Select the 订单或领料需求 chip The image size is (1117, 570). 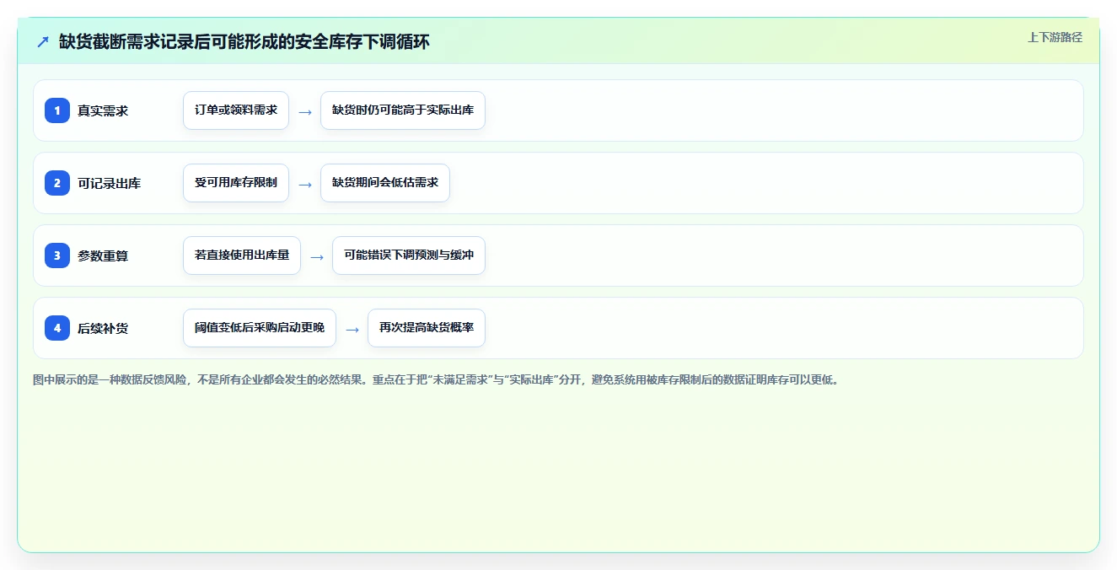(x=236, y=110)
